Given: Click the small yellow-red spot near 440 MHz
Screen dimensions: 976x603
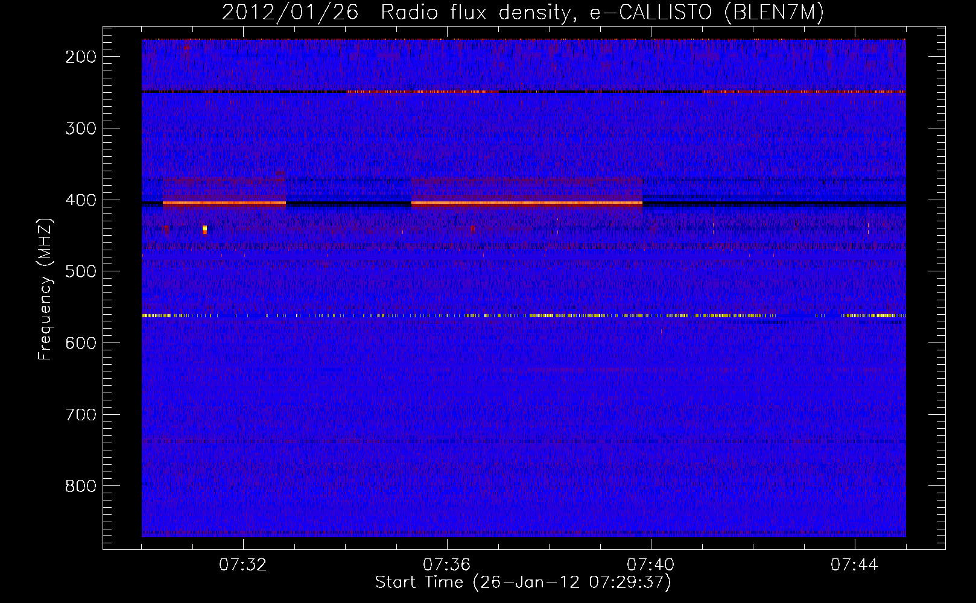Looking at the screenshot, I should tap(204, 229).
